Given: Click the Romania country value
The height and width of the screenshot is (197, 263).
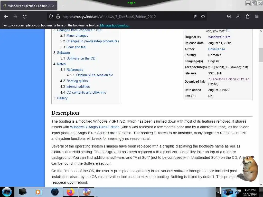Looking at the screenshot, I should pyautogui.click(x=215, y=55).
